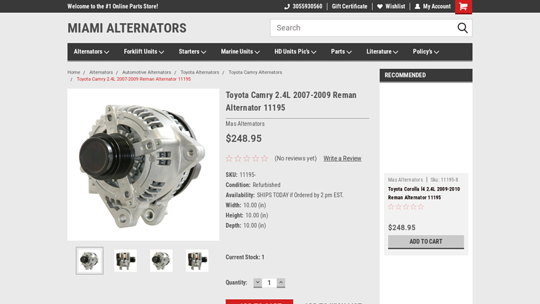This screenshot has height=304, width=540.
Task: Rate the product five stars
Action: [x=265, y=159]
